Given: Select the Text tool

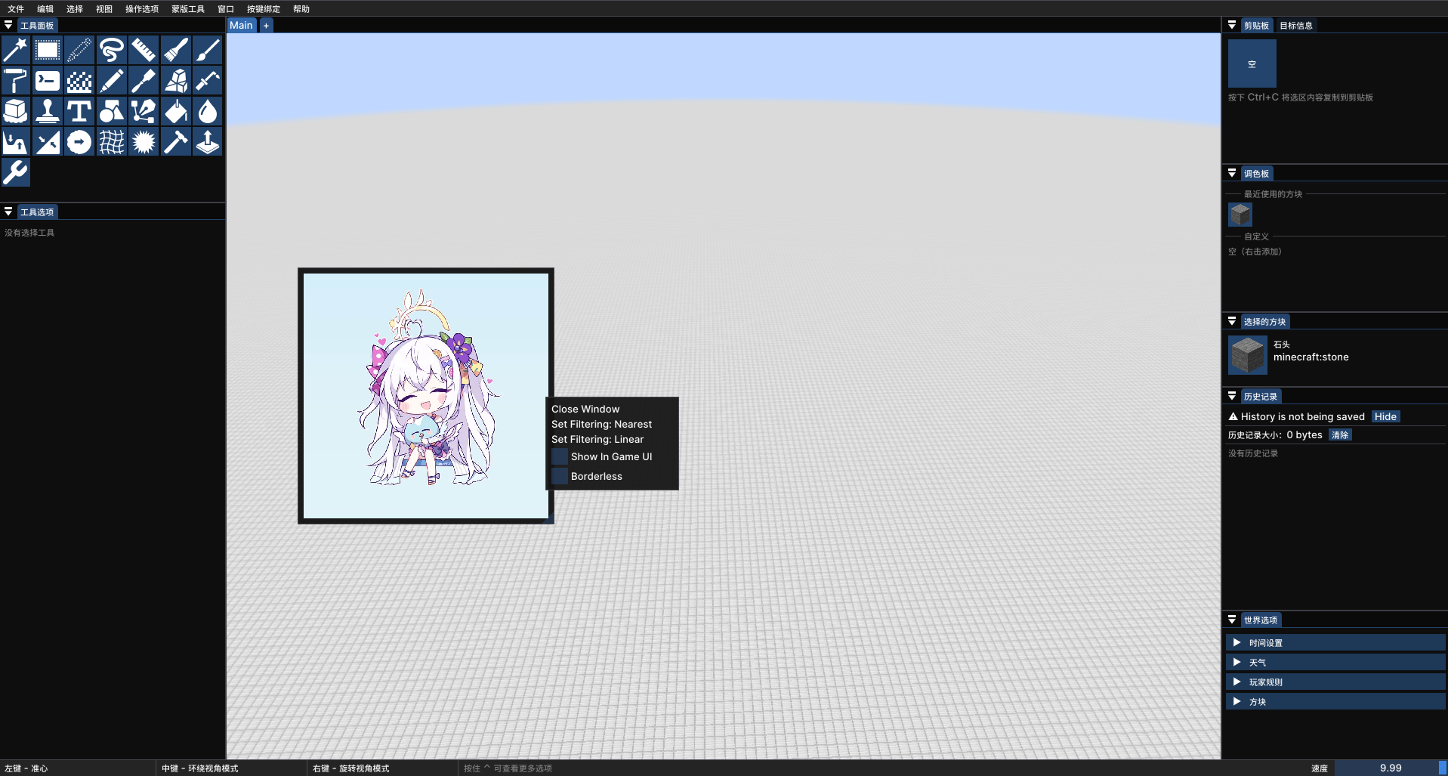Looking at the screenshot, I should (79, 111).
